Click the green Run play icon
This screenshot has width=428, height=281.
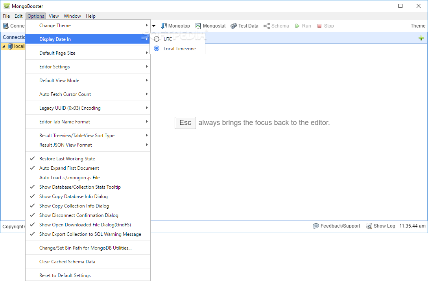point(297,26)
